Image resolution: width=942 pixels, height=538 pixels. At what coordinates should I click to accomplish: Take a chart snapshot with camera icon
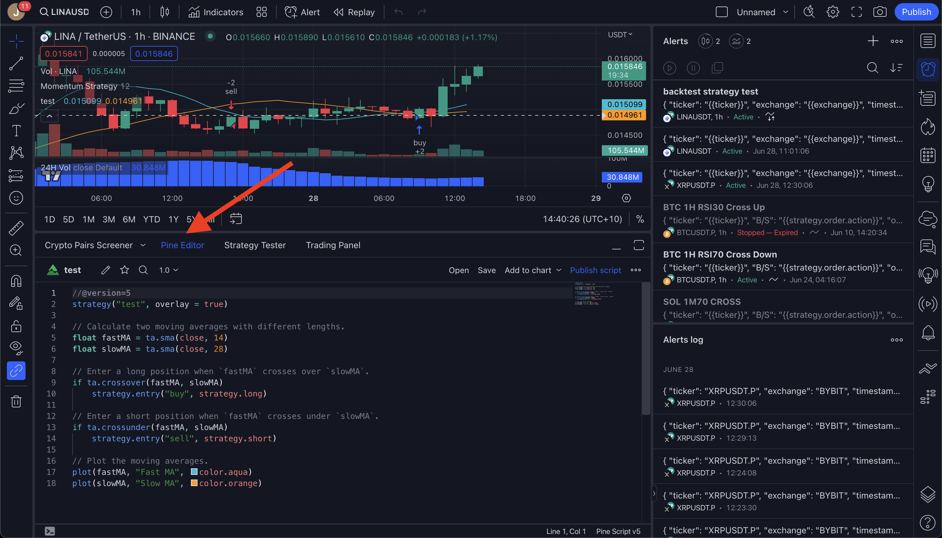pyautogui.click(x=880, y=12)
